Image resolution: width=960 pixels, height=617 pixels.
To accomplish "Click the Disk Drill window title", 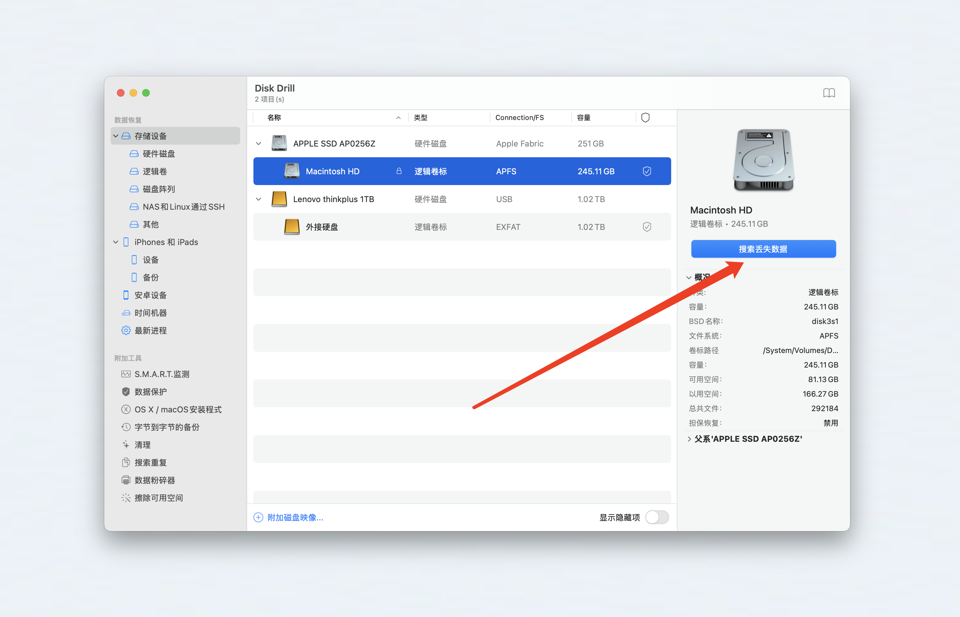I will tap(275, 88).
